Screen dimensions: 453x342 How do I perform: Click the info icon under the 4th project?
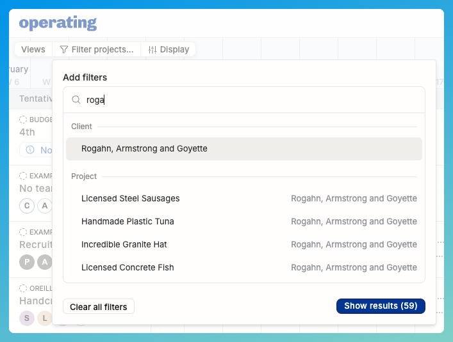(x=31, y=150)
